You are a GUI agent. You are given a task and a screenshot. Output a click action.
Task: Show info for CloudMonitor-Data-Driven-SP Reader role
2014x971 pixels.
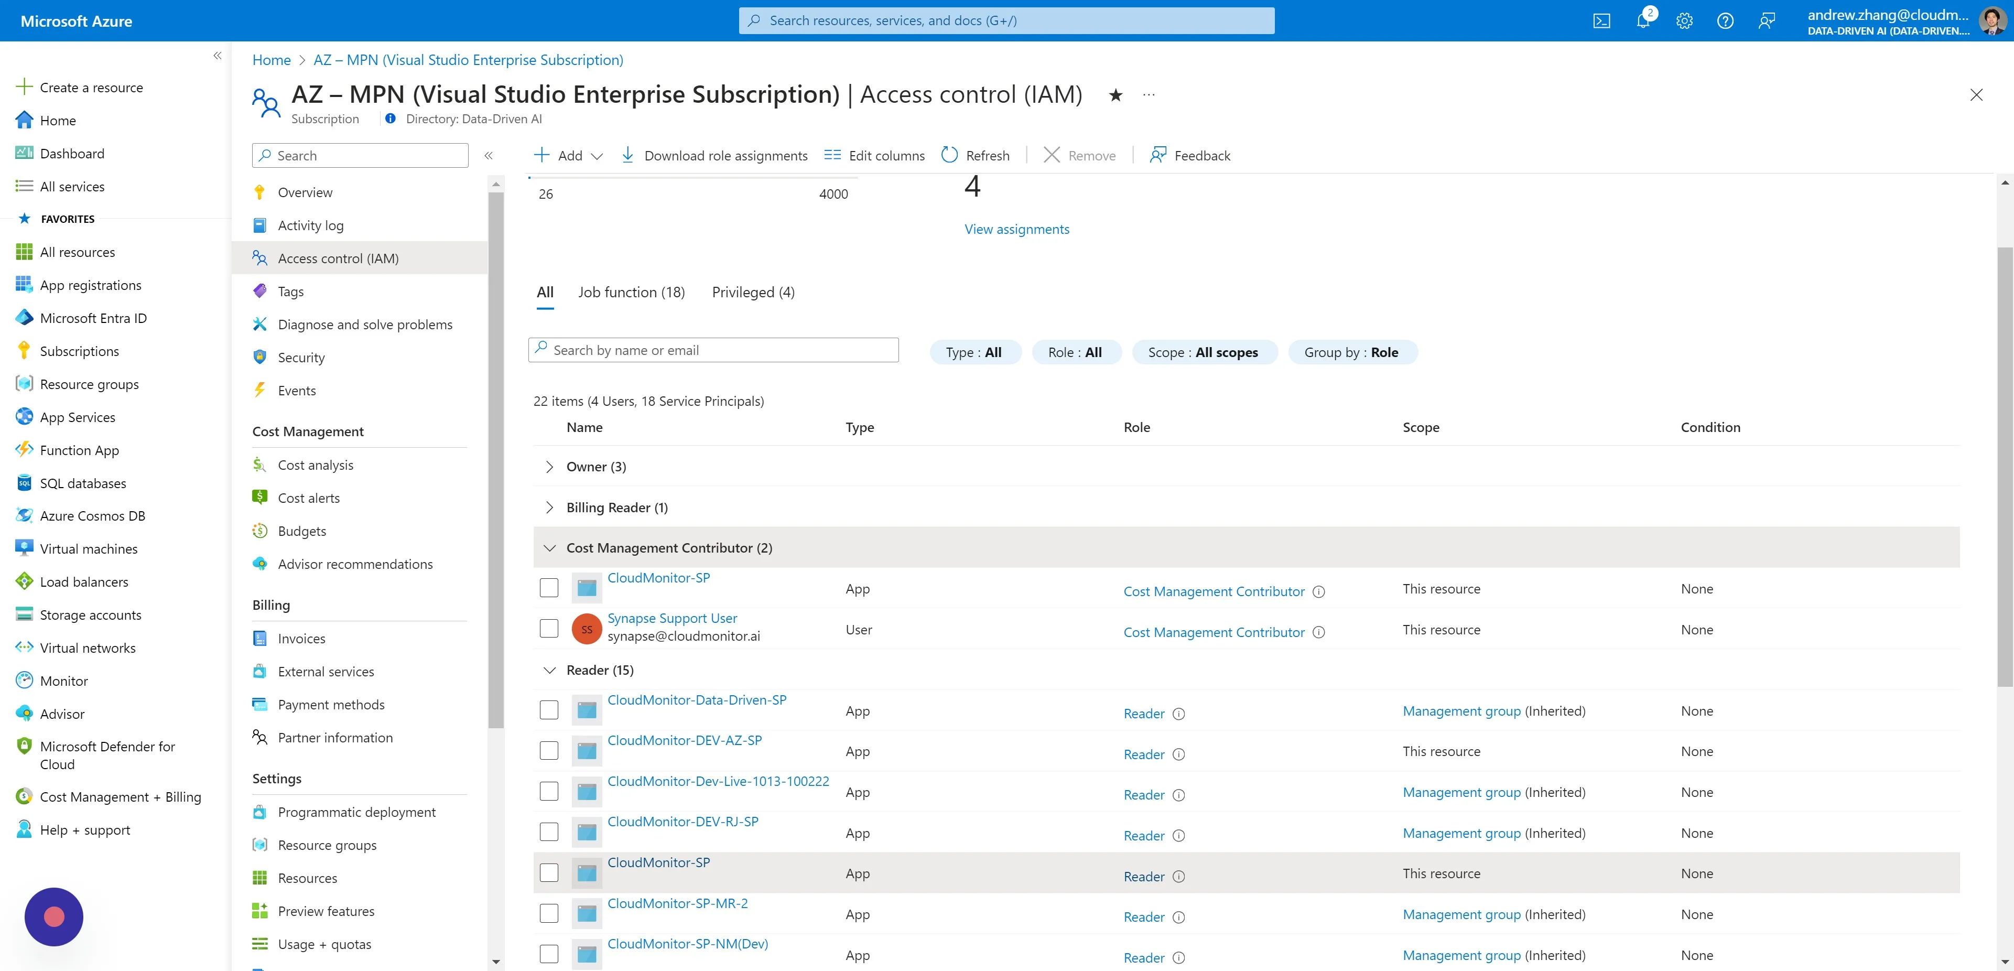[x=1178, y=713]
